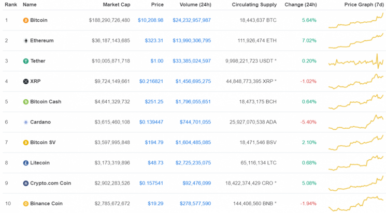Open Cardano's 7-day price graph
This screenshot has height=213, width=386.
click(x=356, y=122)
